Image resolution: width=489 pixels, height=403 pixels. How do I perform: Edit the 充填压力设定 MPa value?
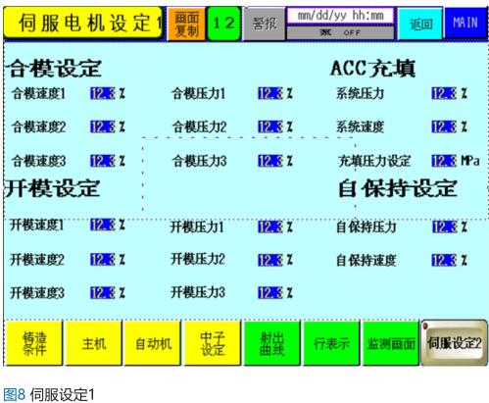[444, 161]
